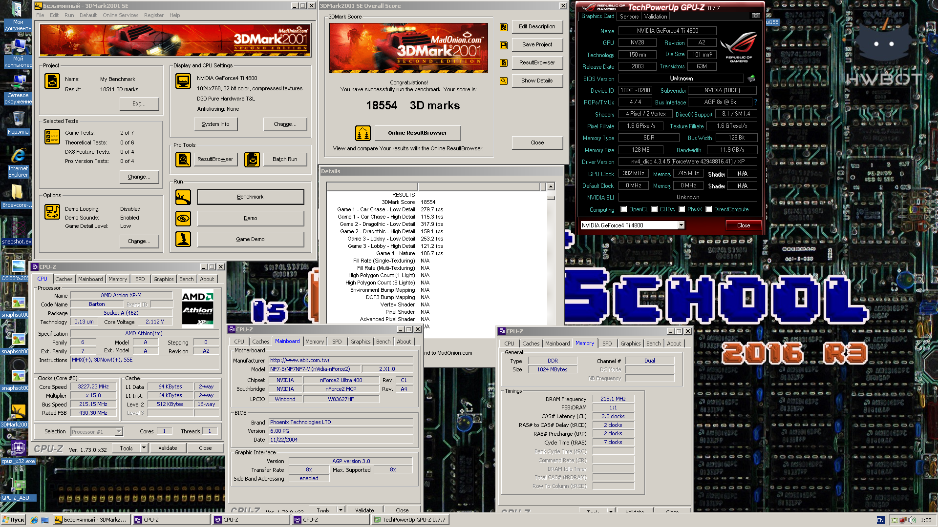Click the ResultBrowser icon in Overall Score window
The height and width of the screenshot is (527, 938).
(504, 63)
